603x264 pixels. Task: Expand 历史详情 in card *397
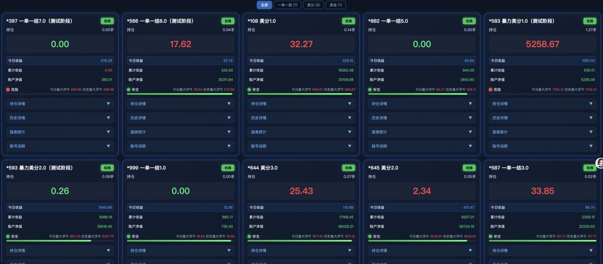click(x=60, y=118)
